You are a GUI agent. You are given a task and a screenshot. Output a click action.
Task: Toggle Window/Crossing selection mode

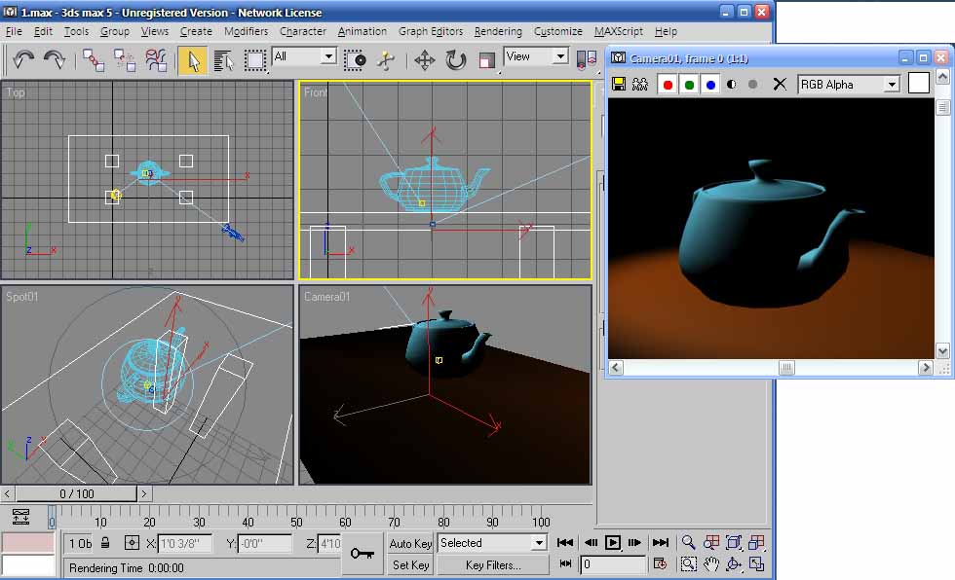[x=355, y=60]
